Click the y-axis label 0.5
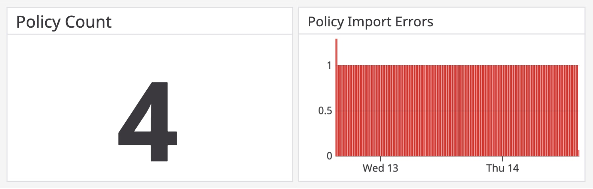 click(x=325, y=111)
